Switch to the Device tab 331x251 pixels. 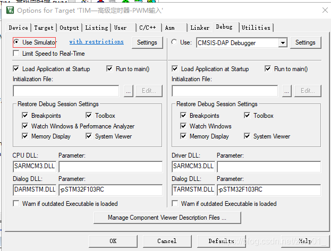click(19, 28)
